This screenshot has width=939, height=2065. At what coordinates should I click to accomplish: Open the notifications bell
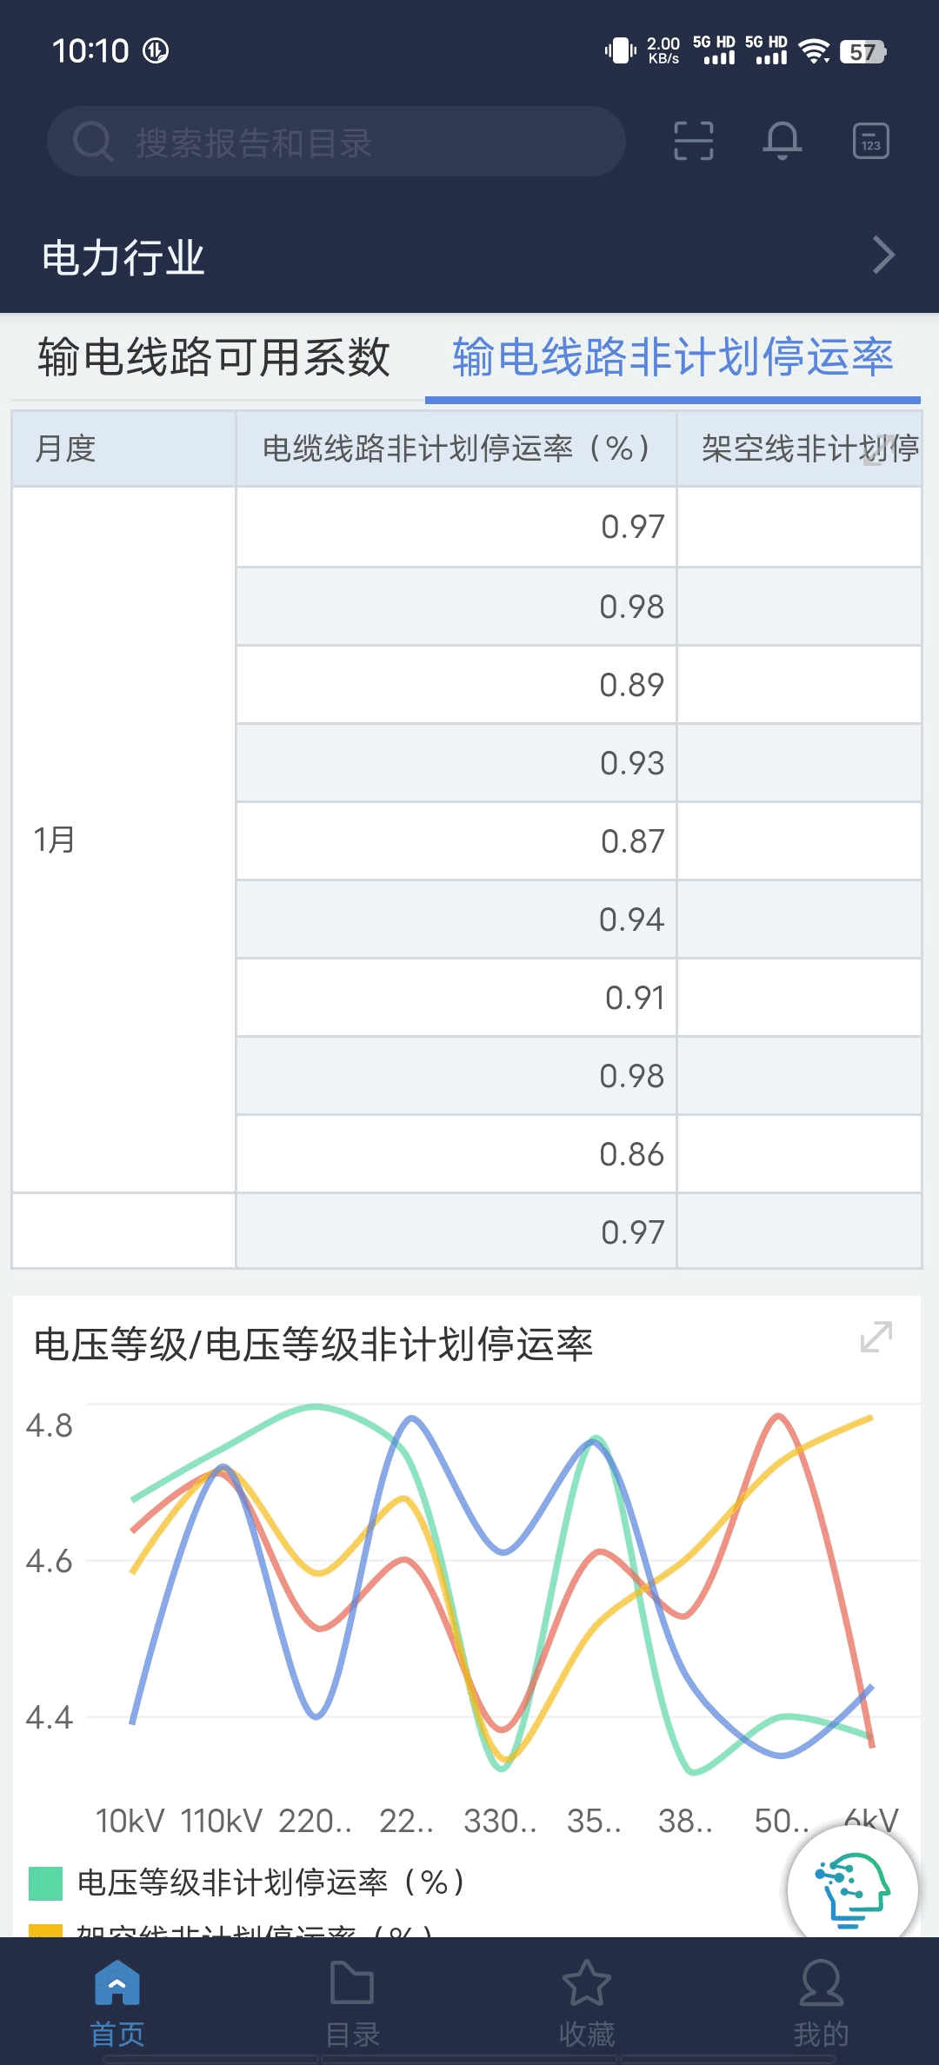point(782,141)
